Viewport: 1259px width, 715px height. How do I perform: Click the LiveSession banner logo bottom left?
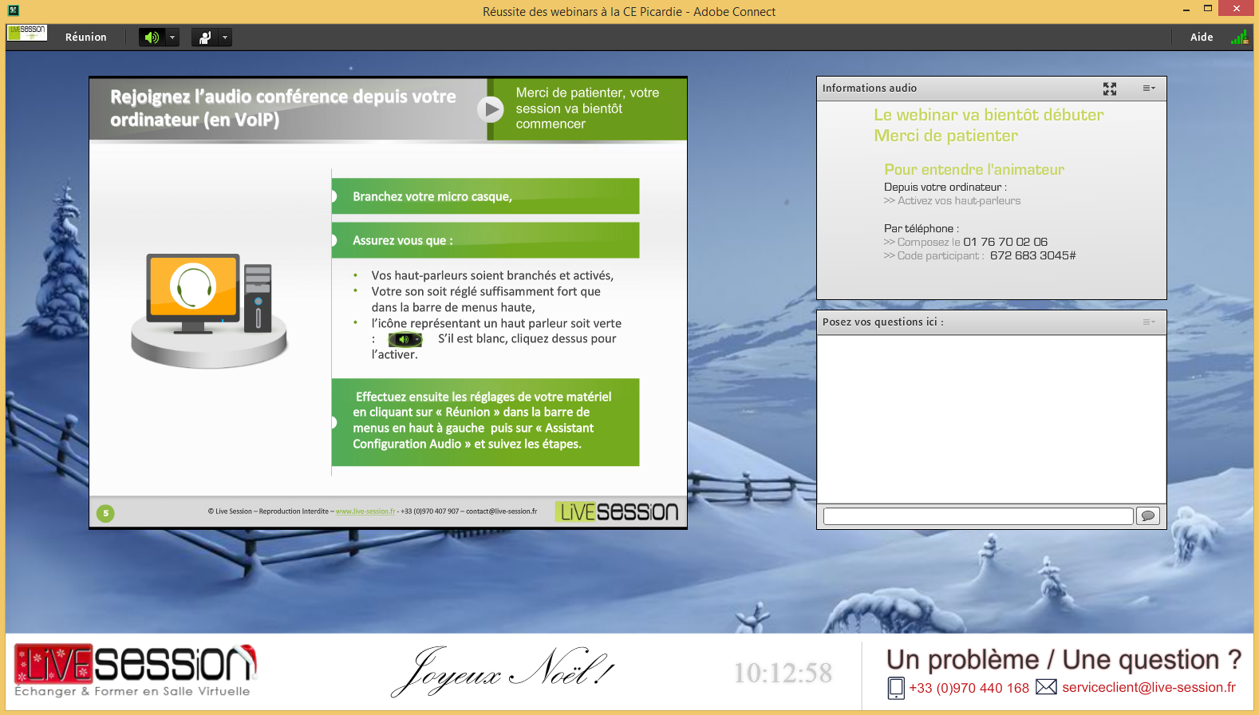(134, 670)
